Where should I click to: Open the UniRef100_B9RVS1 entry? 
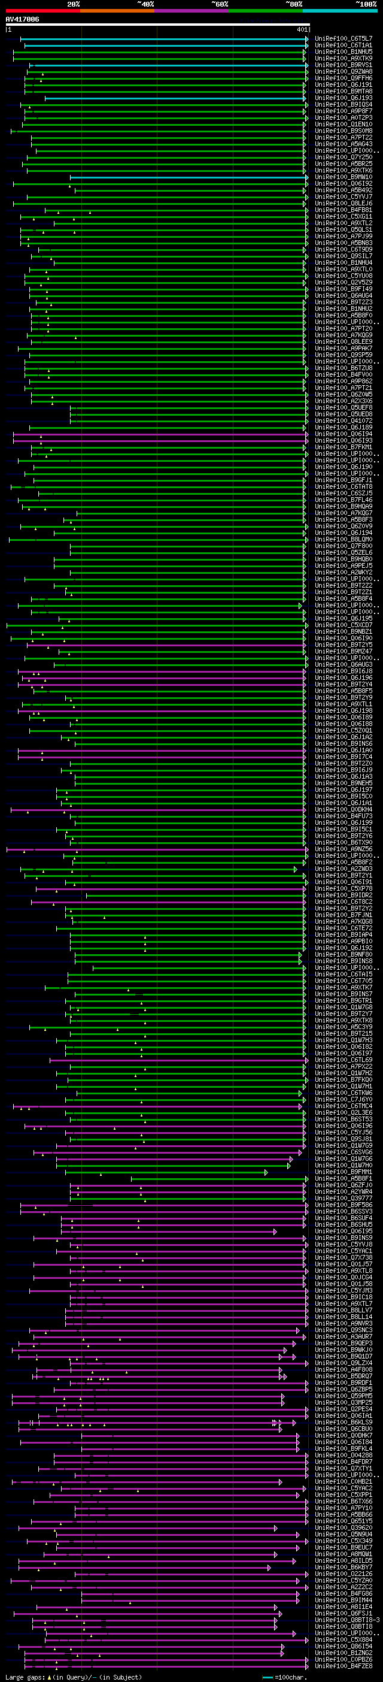[x=344, y=65]
